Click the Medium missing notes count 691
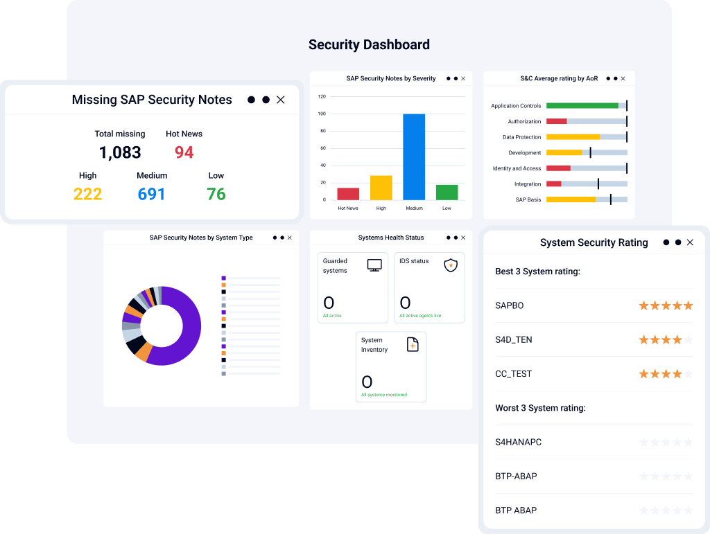 coord(151,195)
